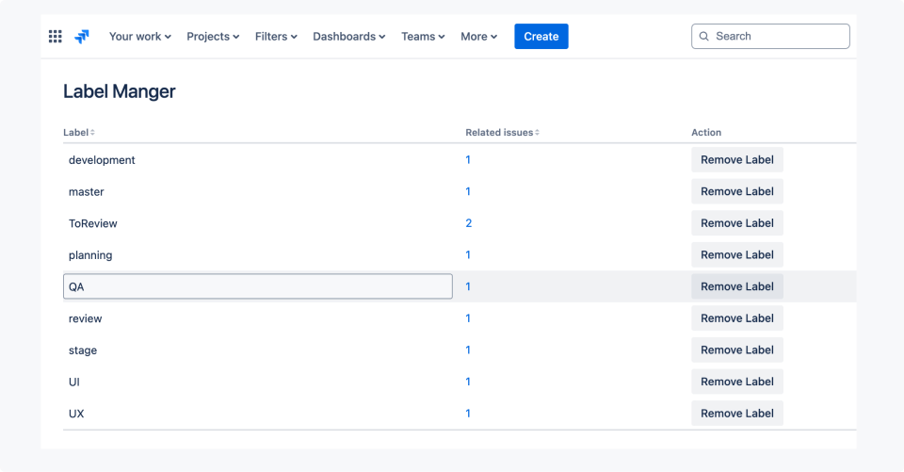The height and width of the screenshot is (472, 904).
Task: Expand the Your work dropdown
Action: 139,37
